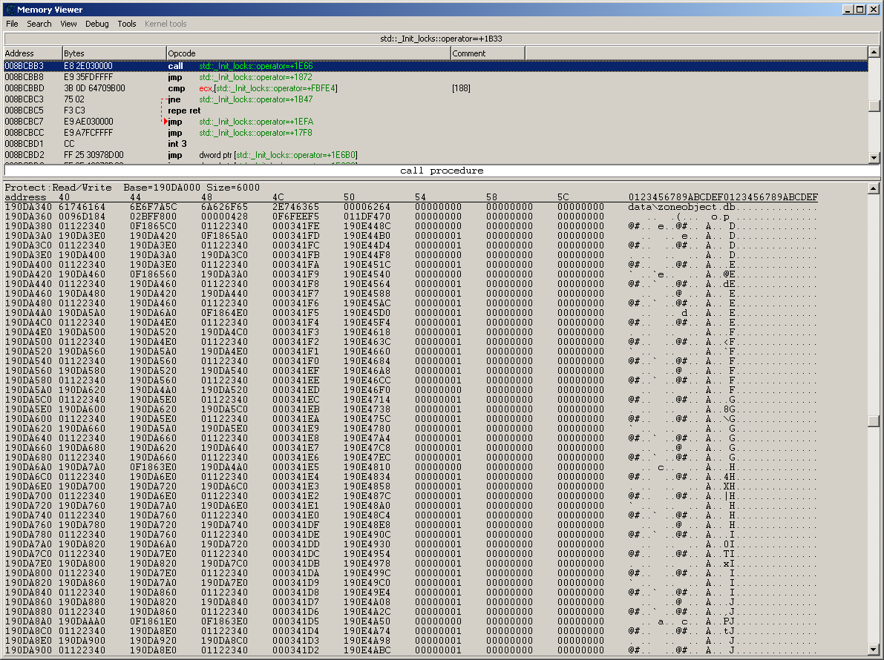This screenshot has width=884, height=660.
Task: Click the value 0F186560 in row 190DA420
Action: 154,274
